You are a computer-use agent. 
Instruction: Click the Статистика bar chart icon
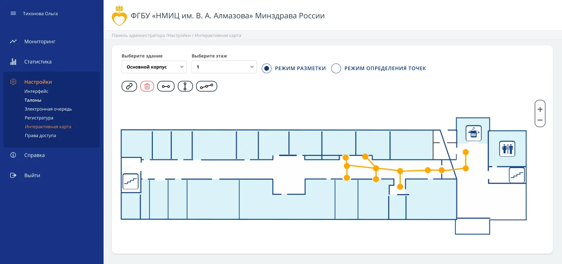(13, 62)
